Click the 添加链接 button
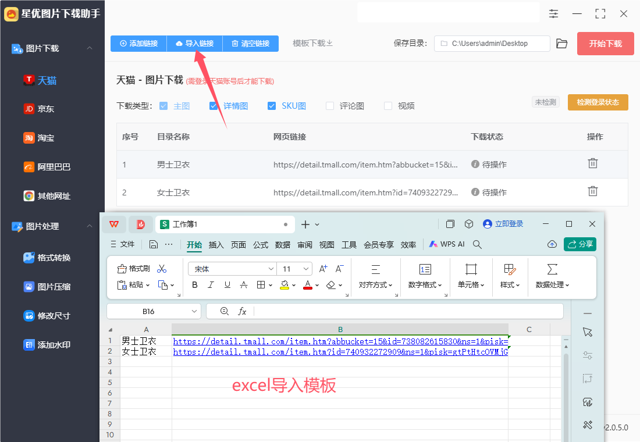Viewport: 640px width, 442px height. click(x=139, y=43)
